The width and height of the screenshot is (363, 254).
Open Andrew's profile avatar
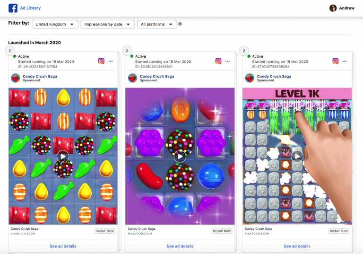click(333, 8)
